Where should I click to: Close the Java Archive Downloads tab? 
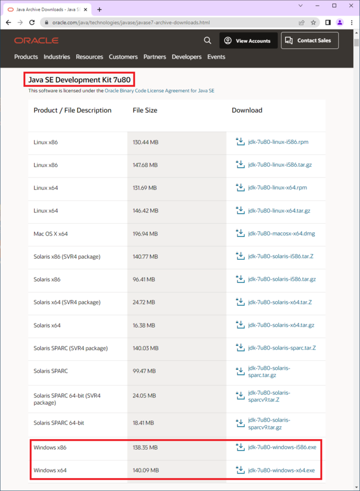[x=85, y=10]
